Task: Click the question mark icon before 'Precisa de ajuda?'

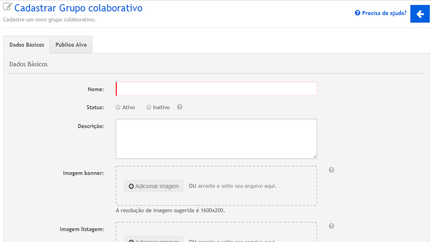Action: pos(358,13)
